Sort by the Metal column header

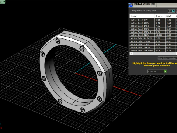142,16
